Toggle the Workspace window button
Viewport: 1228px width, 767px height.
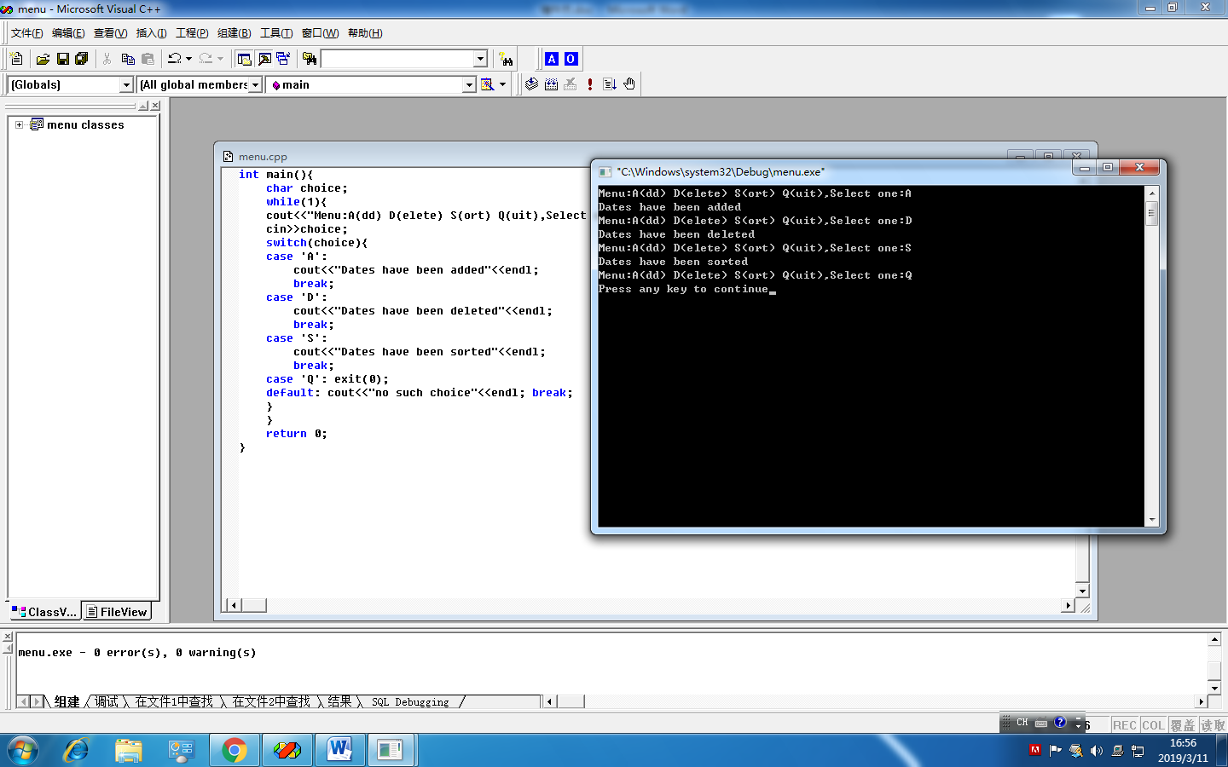[245, 59]
